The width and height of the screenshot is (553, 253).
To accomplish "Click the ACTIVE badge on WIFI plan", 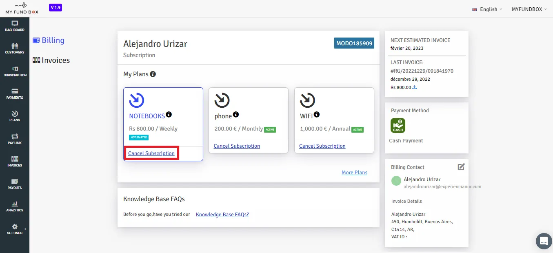I will 358,130.
